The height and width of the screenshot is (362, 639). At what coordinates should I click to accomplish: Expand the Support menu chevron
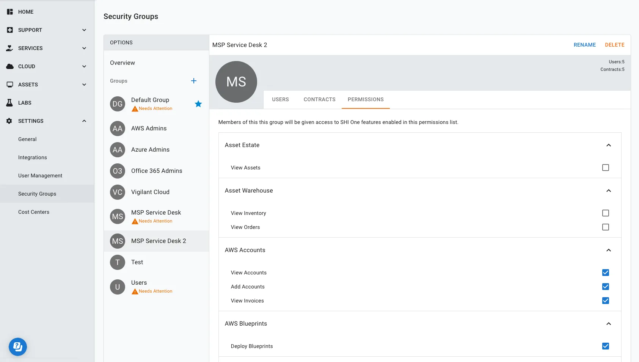tap(84, 30)
